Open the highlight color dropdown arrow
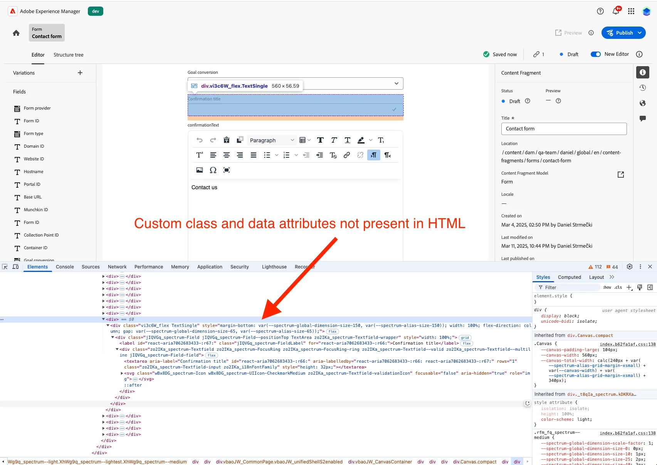 (371, 140)
